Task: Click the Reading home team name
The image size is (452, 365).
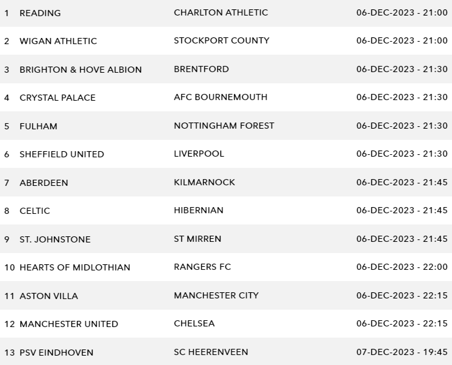Action: (x=40, y=13)
